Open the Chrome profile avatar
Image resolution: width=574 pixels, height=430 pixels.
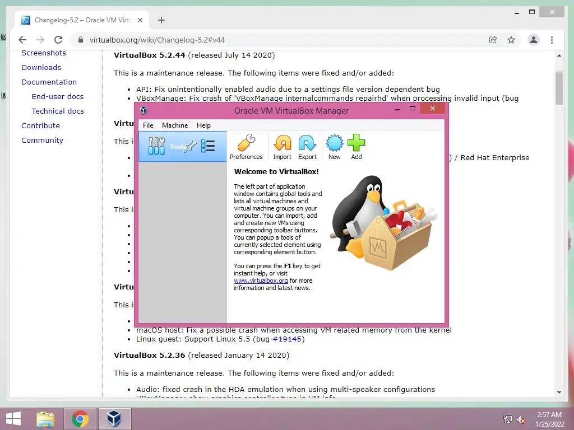tap(534, 40)
